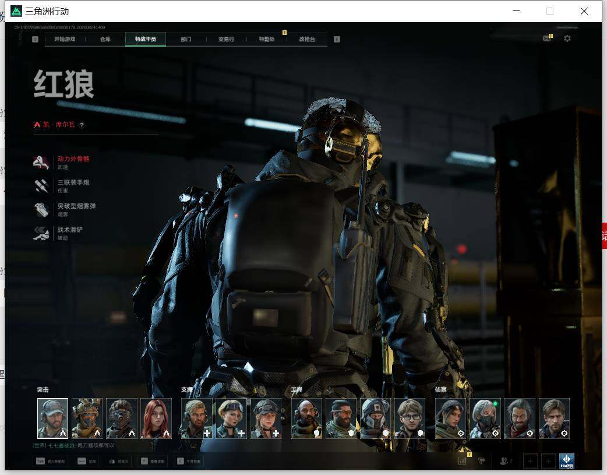The width and height of the screenshot is (607, 475).
Task: Select first 支援 operator with headset
Action: point(197,418)
